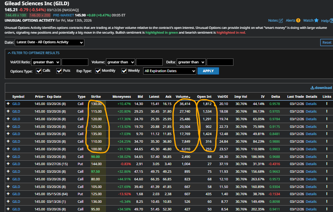Screen dimensions: 333x212
Task: Toggle the Puts checkbox
Action: point(59,71)
